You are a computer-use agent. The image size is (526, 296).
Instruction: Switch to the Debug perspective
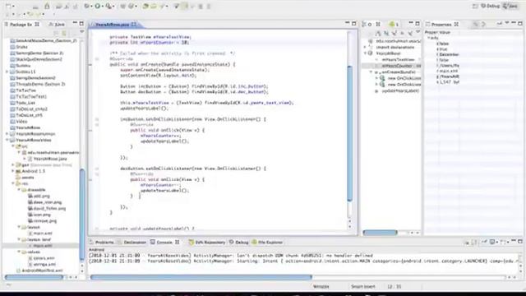[491, 6]
